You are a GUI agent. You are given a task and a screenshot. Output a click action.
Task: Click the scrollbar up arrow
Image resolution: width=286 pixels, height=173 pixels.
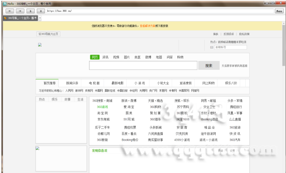pos(283,23)
